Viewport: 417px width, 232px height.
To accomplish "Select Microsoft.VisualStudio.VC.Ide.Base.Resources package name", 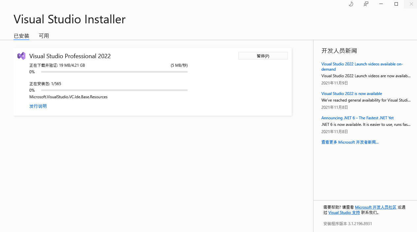I will 68,97.
